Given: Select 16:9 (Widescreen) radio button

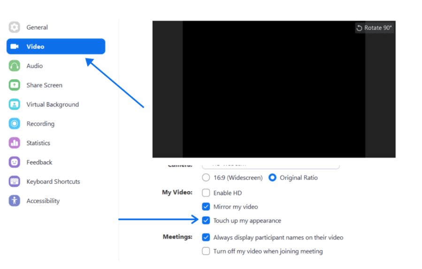Looking at the screenshot, I should (x=206, y=178).
